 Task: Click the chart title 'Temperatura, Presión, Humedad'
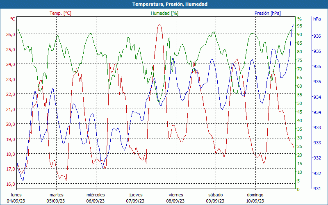click(170, 4)
